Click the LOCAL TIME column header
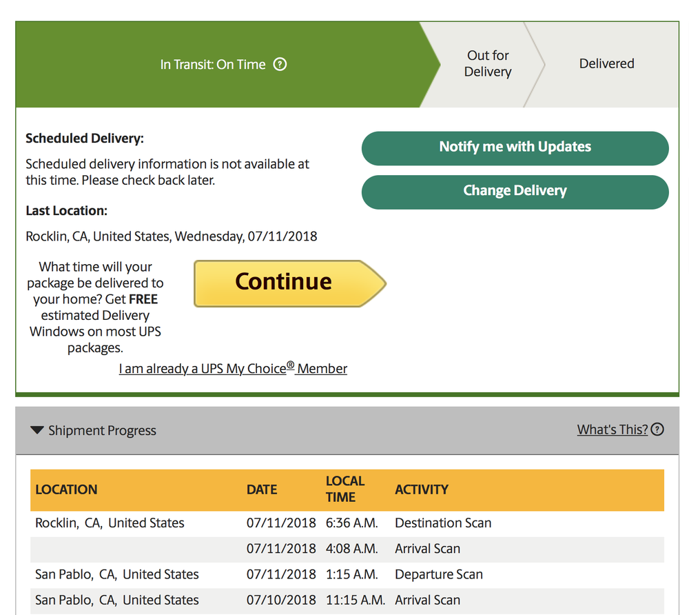 [345, 489]
